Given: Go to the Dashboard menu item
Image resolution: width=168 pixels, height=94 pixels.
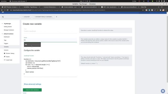Looking at the screenshot, I should coord(7,37).
